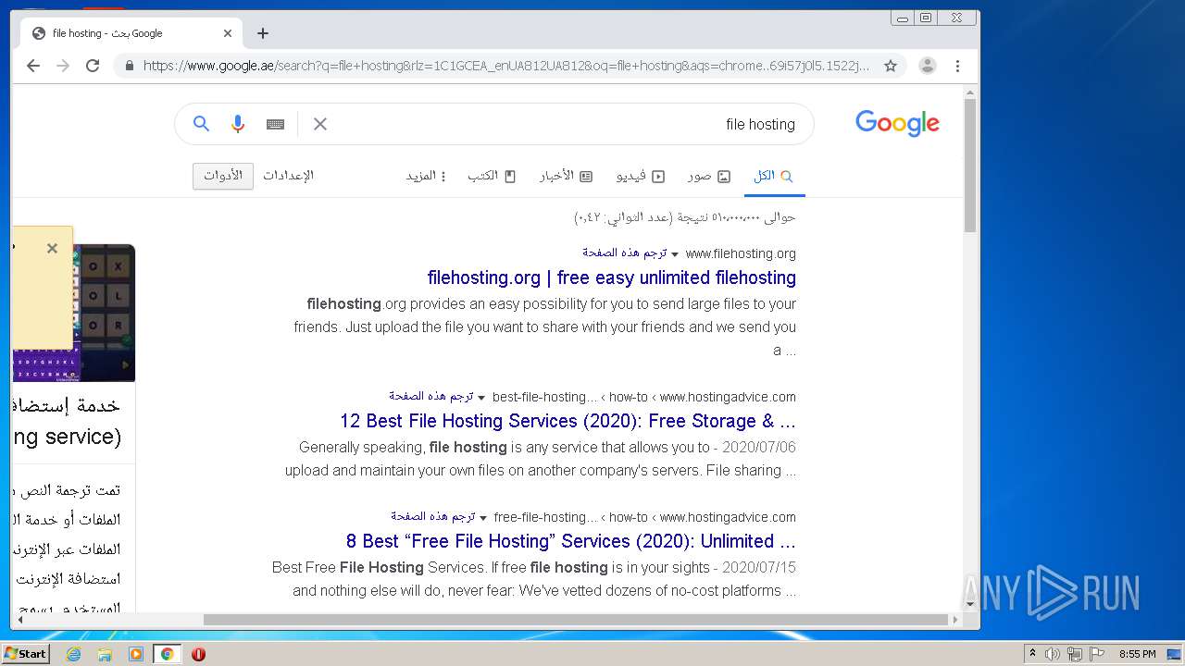Click the red Opera-style taskbar icon
1185x666 pixels.
(x=198, y=654)
